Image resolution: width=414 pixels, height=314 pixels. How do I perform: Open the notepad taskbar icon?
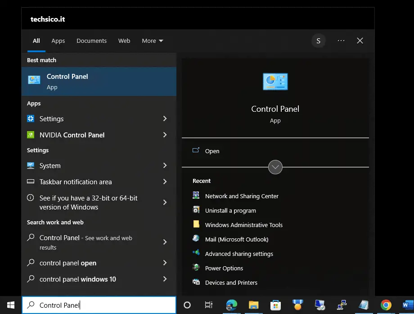tap(364, 305)
